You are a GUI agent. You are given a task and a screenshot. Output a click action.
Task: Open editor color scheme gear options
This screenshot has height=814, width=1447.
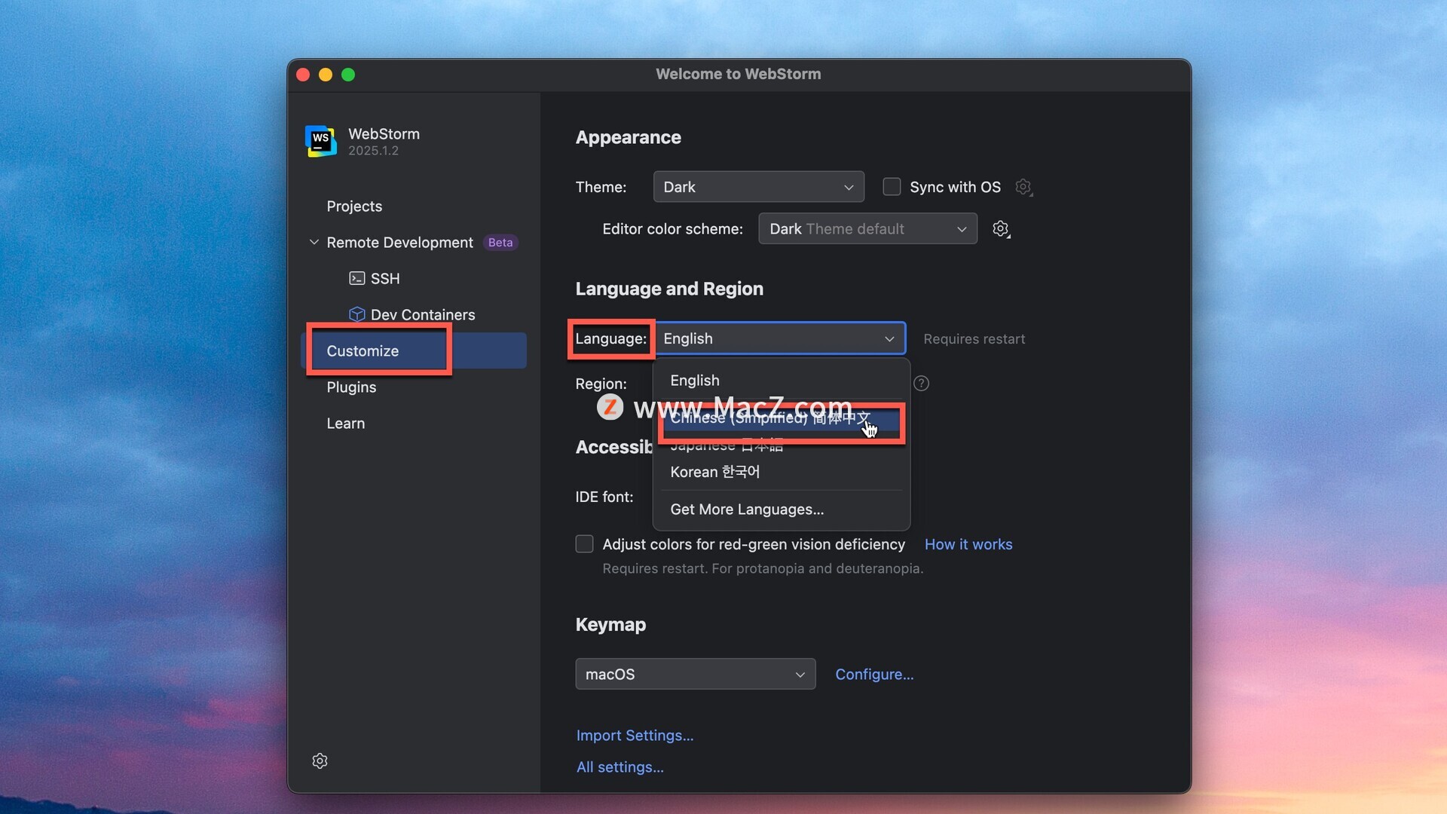pyautogui.click(x=1001, y=229)
